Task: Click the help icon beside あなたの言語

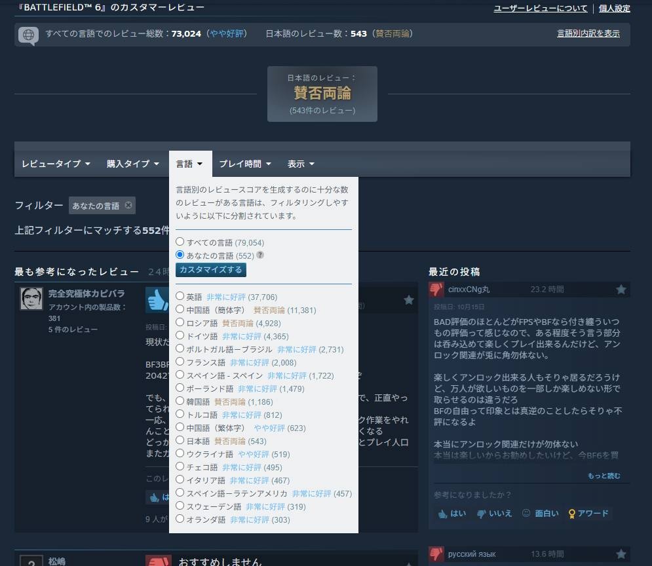Action: (x=260, y=255)
